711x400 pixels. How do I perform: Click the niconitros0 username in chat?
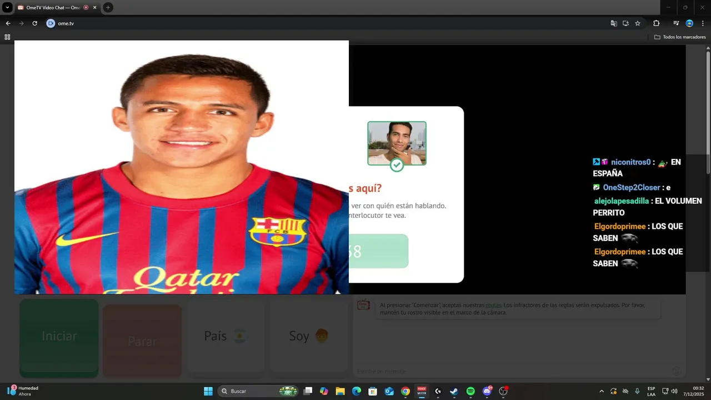pyautogui.click(x=630, y=162)
